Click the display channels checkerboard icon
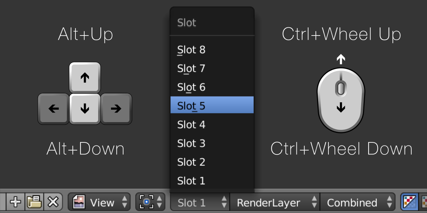 tap(410, 202)
